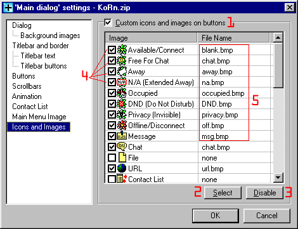
Task: Uncheck the Away image checkbox
Action: point(112,72)
